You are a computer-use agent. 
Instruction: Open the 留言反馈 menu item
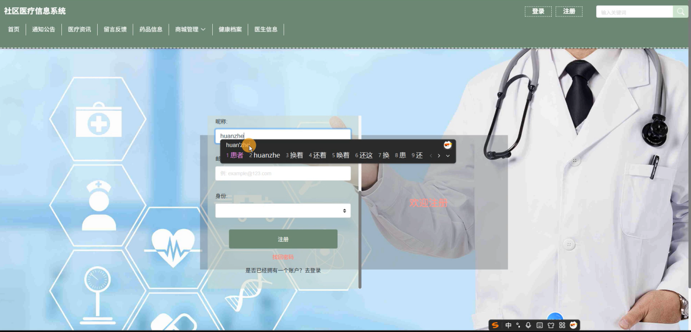[116, 29]
